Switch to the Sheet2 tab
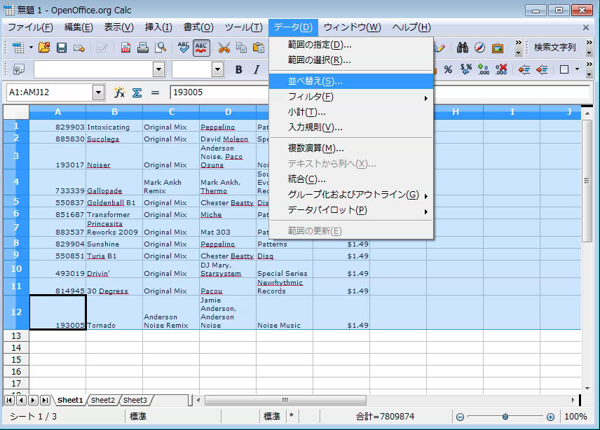 tap(103, 400)
